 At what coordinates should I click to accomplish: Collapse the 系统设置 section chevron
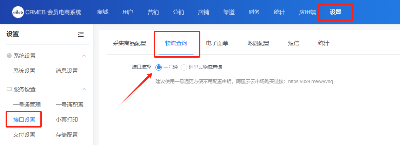tap(84, 56)
